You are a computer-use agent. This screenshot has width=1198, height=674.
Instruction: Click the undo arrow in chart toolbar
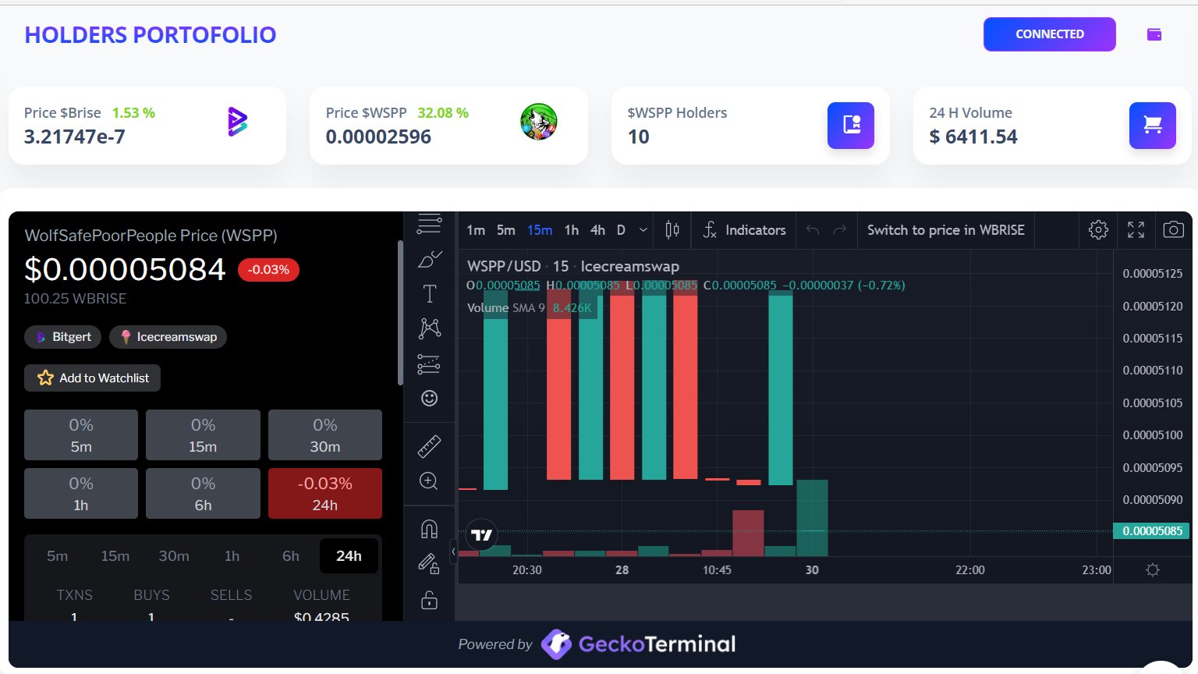point(813,230)
